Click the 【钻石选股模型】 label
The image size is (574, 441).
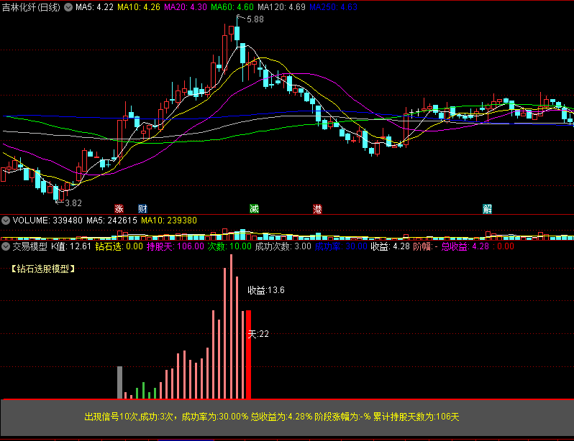43,269
